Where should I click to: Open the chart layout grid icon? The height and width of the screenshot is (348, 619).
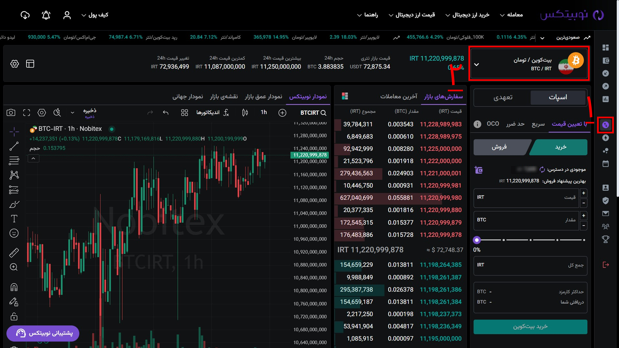pyautogui.click(x=184, y=112)
